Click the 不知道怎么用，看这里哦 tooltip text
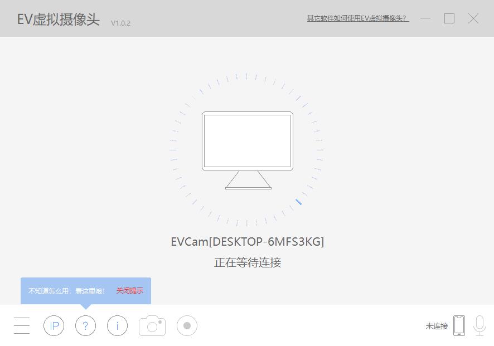Viewport: 494px width, 346px height. pyautogui.click(x=66, y=291)
